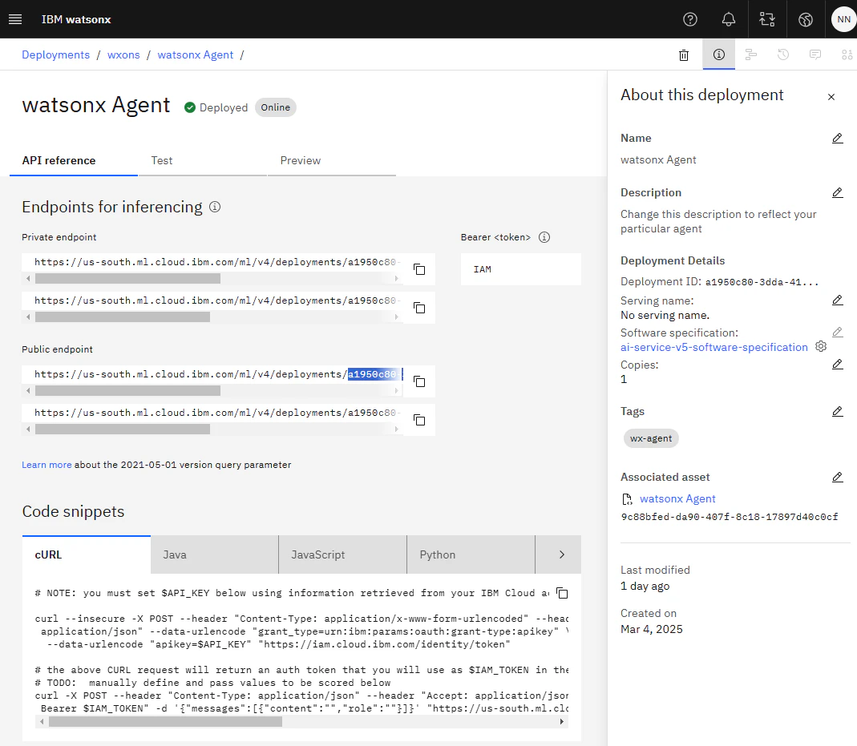Go to Deployments breadcrumb
Image resolution: width=857 pixels, height=746 pixels.
point(56,54)
